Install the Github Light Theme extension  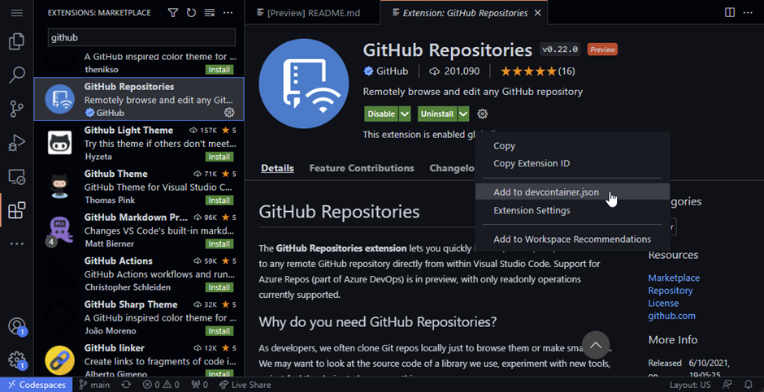click(x=219, y=157)
